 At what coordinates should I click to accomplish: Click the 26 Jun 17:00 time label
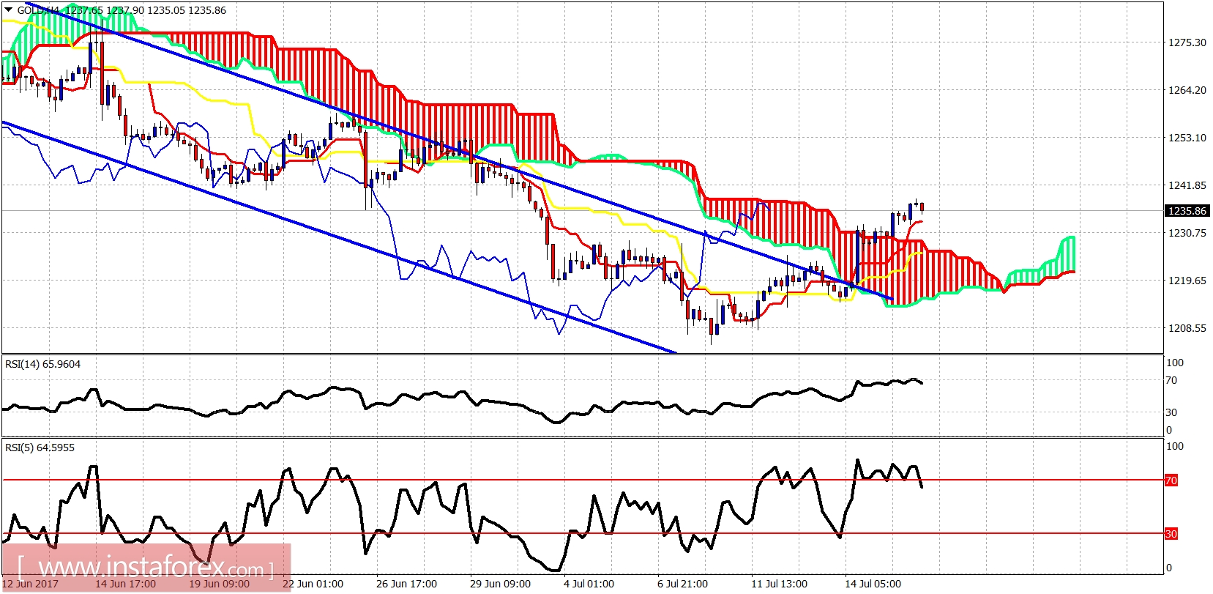tap(406, 584)
